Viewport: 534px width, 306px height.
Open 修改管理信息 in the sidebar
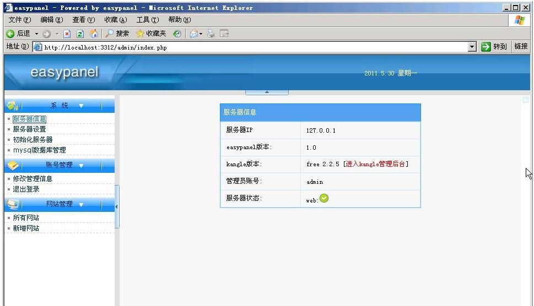(33, 178)
